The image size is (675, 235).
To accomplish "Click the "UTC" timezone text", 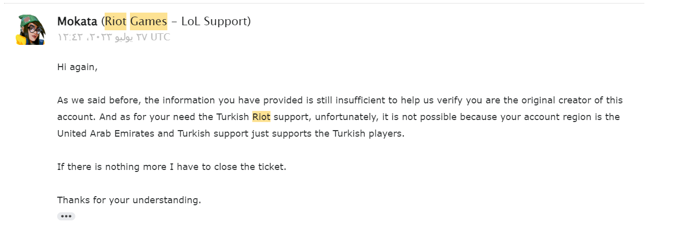I will pyautogui.click(x=160, y=37).
